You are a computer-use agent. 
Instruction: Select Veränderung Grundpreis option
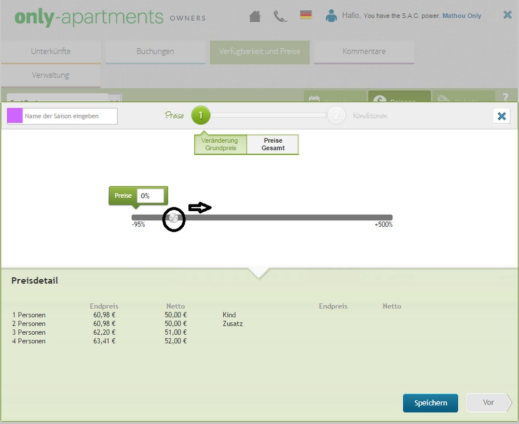pyautogui.click(x=221, y=144)
